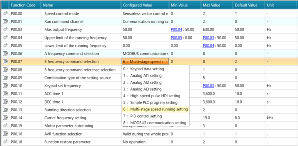
Task: Click Lower limit configured value 0.00
Action: point(146,46)
